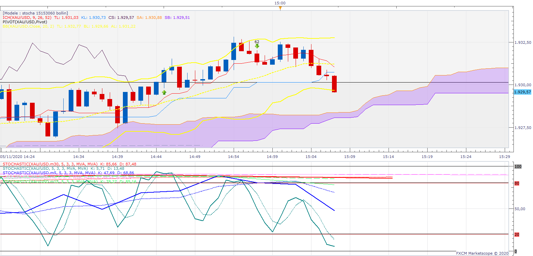This screenshot has width=533, height=256.
Task: Click the 15:04 time axis label
Action: tap(311, 157)
